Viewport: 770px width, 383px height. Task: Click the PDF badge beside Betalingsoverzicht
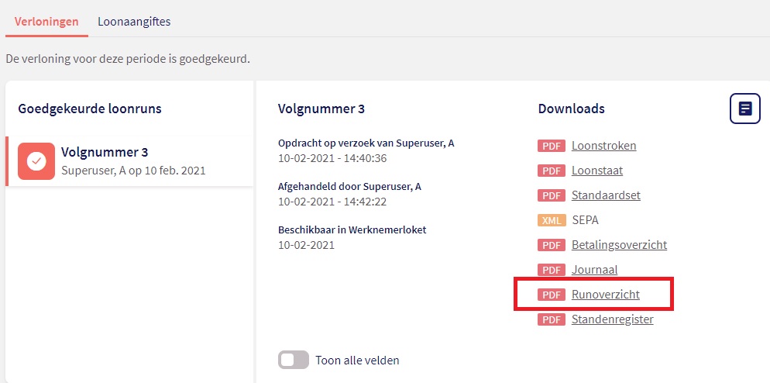(x=552, y=245)
